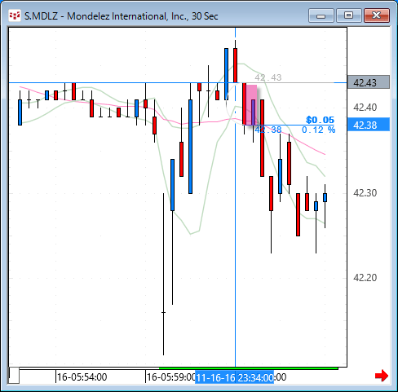The image size is (398, 392).
Task: Click the chart window app icon in title bar
Action: [x=14, y=15]
